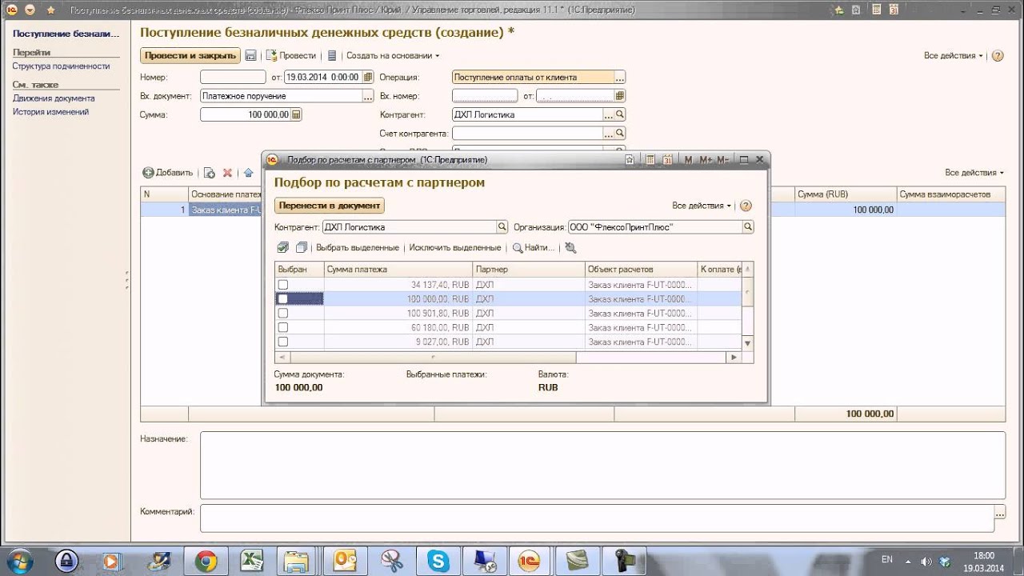Click into the Назначение text area

602,466
